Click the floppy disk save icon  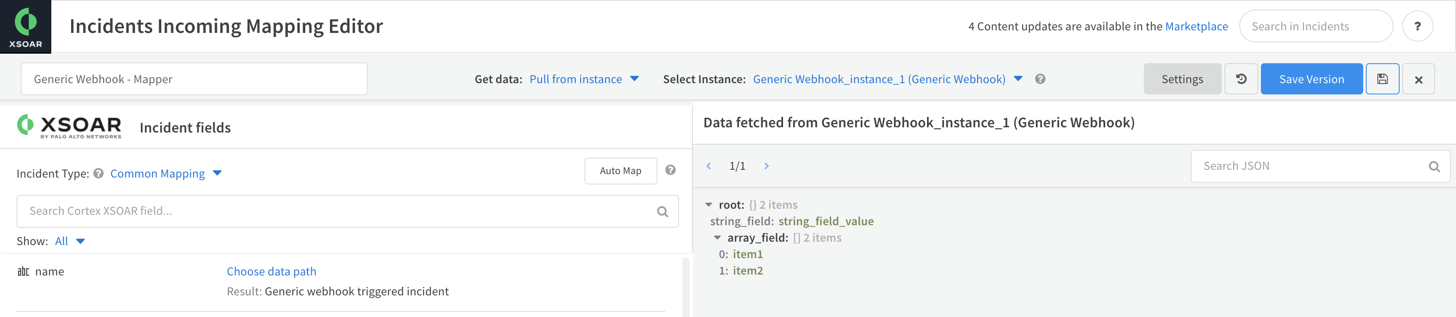[x=1382, y=79]
